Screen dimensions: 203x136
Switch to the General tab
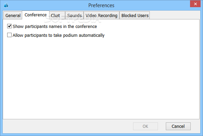13,16
